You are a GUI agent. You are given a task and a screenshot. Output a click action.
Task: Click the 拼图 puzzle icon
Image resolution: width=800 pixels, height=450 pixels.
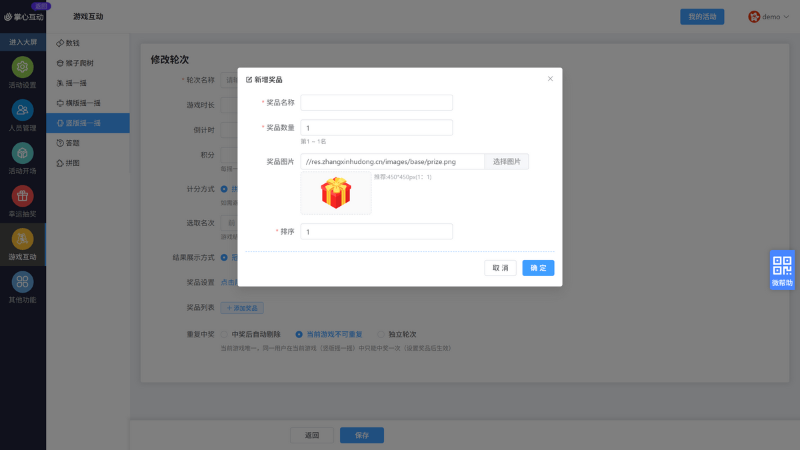(60, 163)
